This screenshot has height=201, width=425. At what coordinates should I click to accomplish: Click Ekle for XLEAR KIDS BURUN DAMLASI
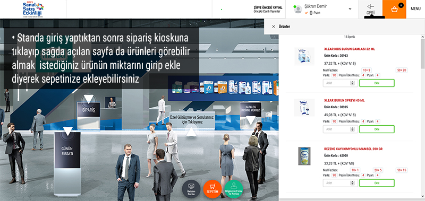377,83
